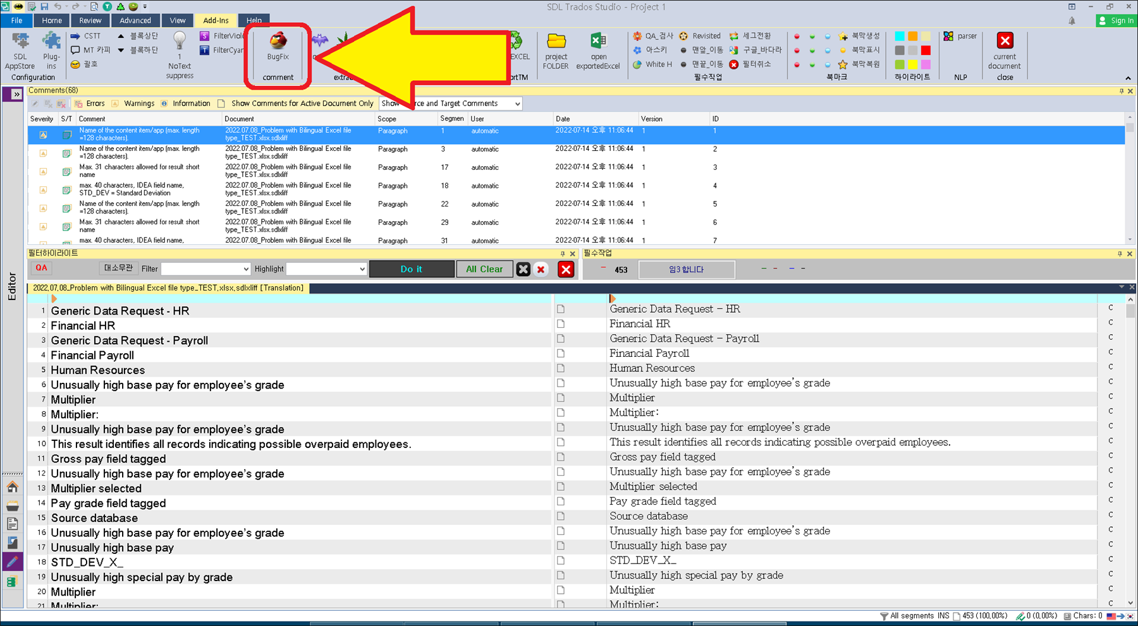
Task: Open the quick access toolbar customize dropdown
Action: (145, 7)
